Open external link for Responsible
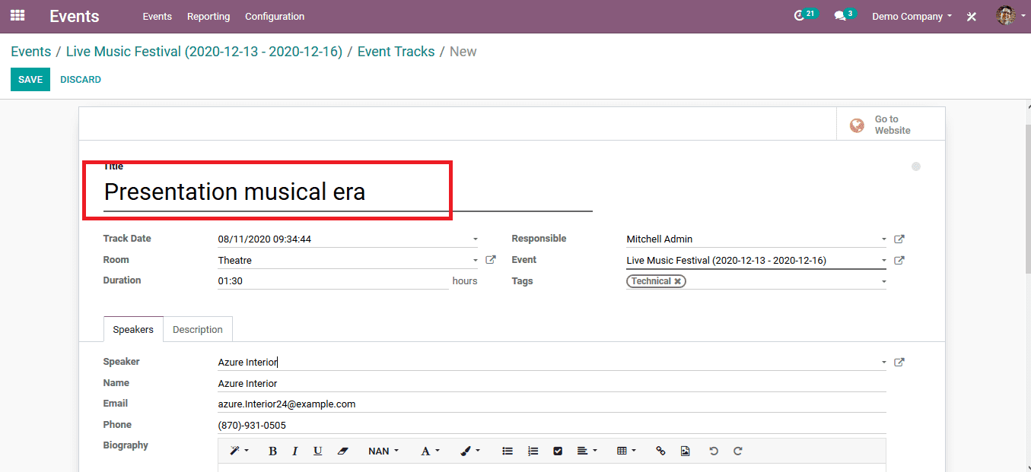The height and width of the screenshot is (472, 1031). 899,239
